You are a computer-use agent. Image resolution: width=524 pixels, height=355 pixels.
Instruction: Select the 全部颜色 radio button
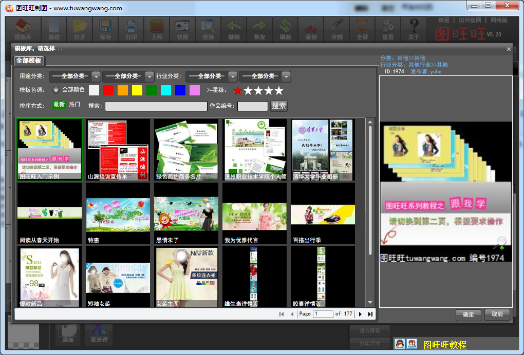(x=56, y=90)
